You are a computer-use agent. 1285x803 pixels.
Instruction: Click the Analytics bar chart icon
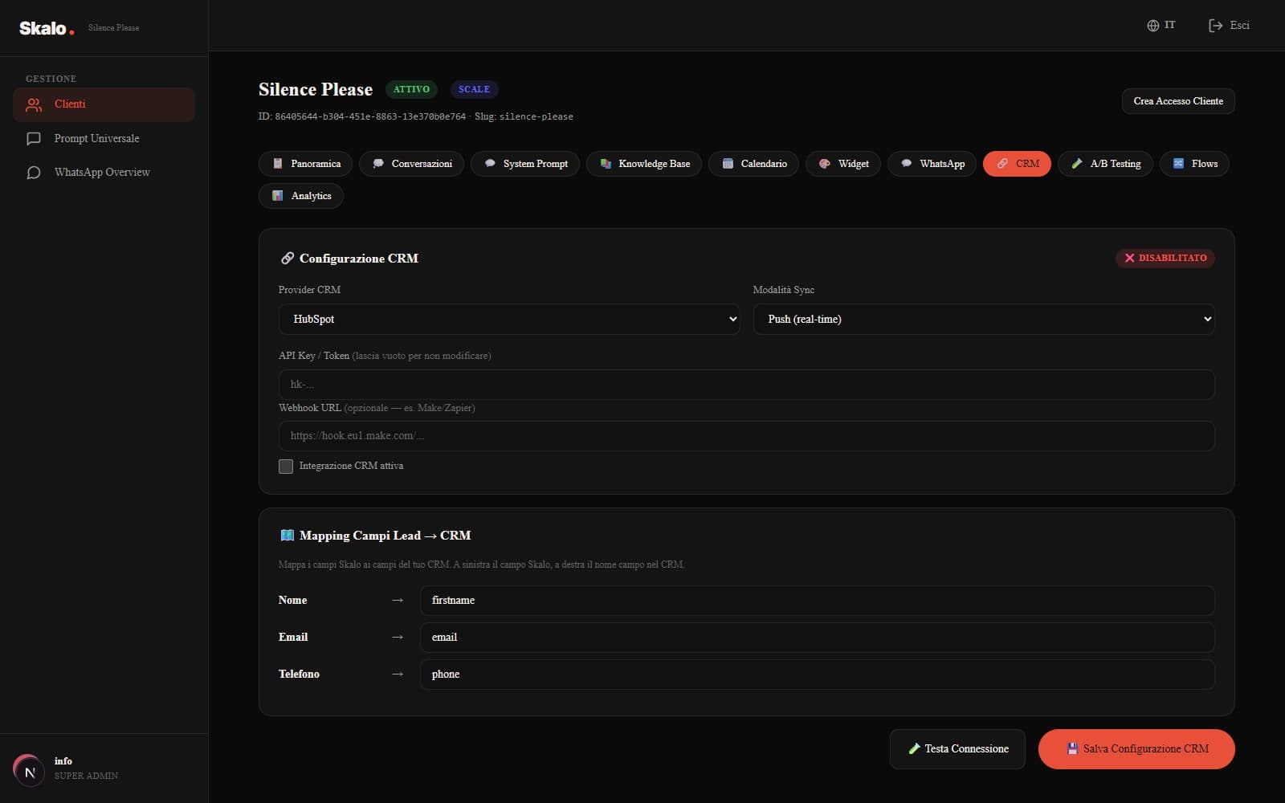pos(278,196)
